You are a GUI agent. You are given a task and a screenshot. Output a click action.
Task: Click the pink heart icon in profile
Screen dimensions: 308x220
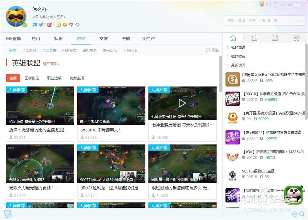click(x=71, y=25)
